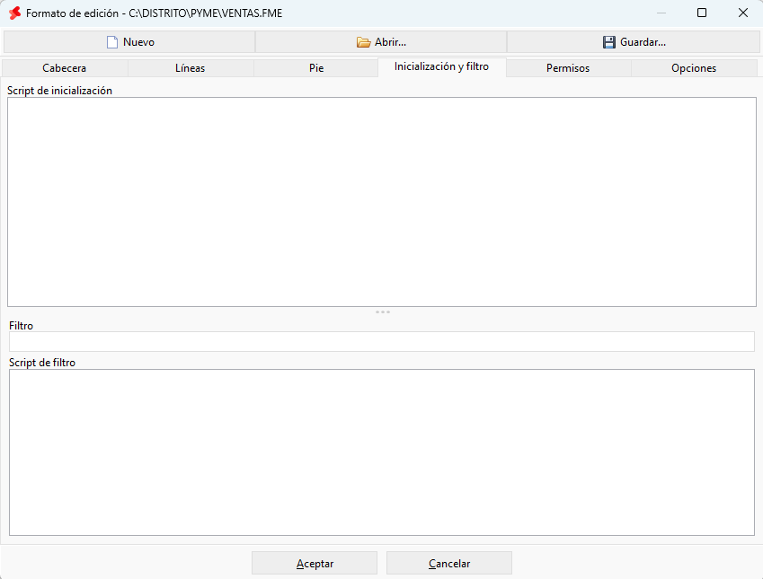Click the three-dot splitter handle between panels

[383, 312]
